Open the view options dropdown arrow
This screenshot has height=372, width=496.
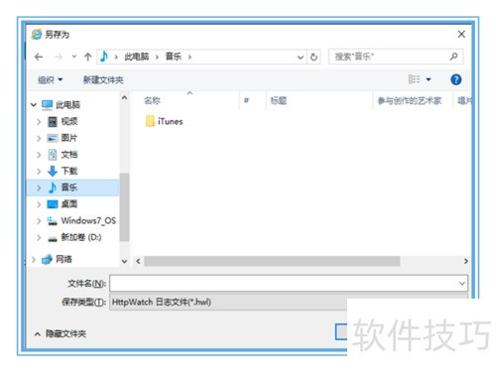[x=429, y=79]
